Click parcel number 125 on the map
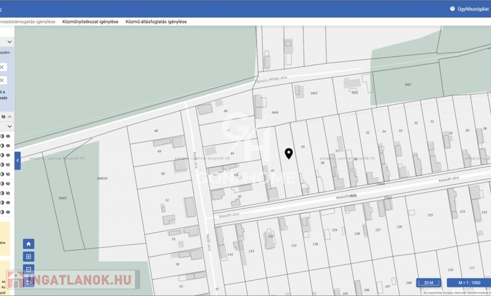Viewport: 491px width, 296px height. (430, 215)
